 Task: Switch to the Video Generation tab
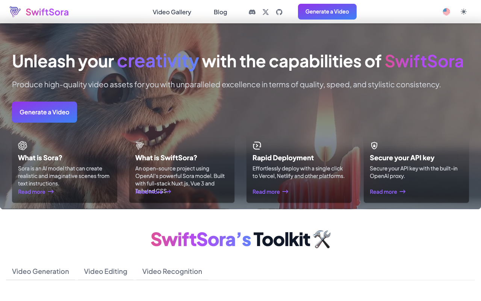(41, 271)
